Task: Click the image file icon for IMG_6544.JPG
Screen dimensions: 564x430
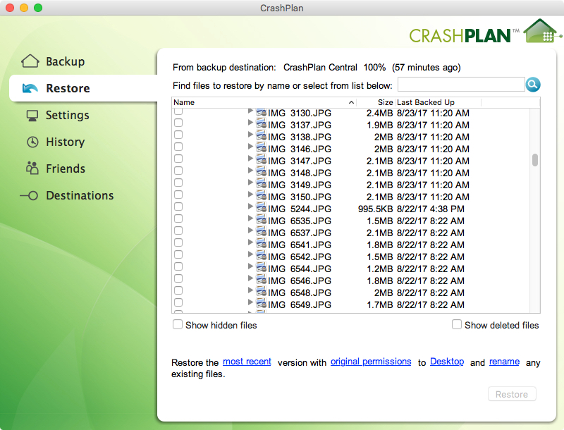Action: 262,268
